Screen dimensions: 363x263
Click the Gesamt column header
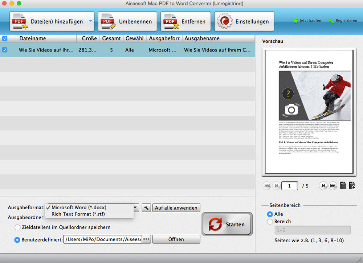point(111,38)
